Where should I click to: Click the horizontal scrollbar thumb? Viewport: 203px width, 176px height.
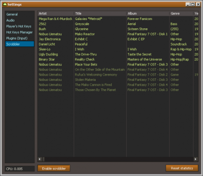coord(44,159)
